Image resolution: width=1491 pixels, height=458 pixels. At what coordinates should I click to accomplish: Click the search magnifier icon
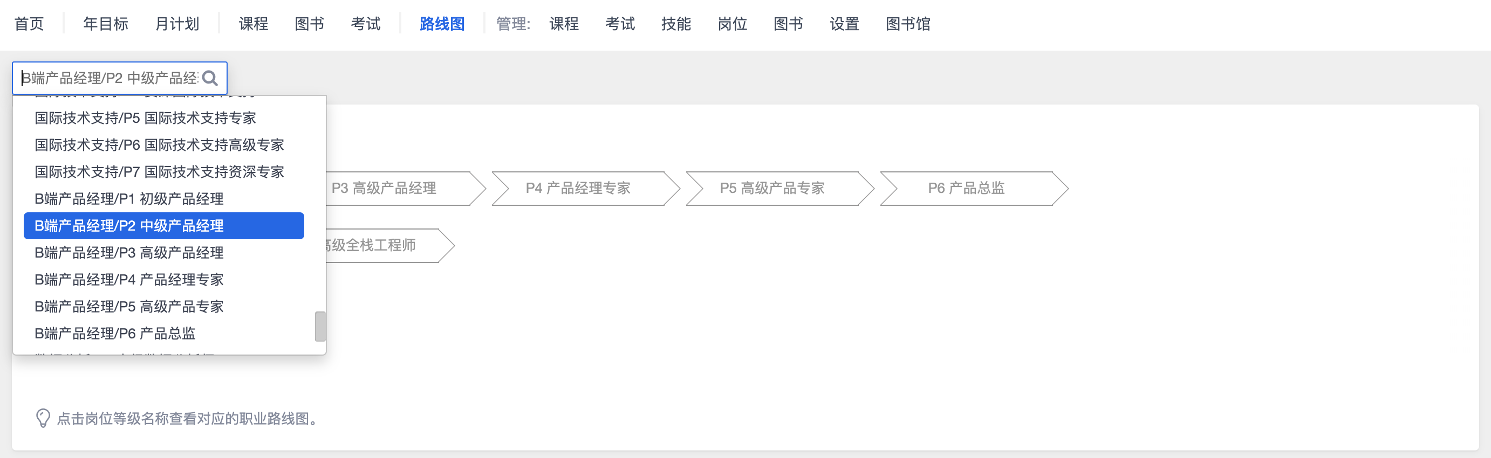210,78
